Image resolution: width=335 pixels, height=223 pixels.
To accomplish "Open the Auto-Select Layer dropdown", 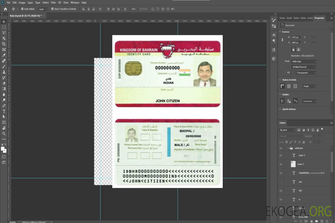I will click(x=43, y=9).
